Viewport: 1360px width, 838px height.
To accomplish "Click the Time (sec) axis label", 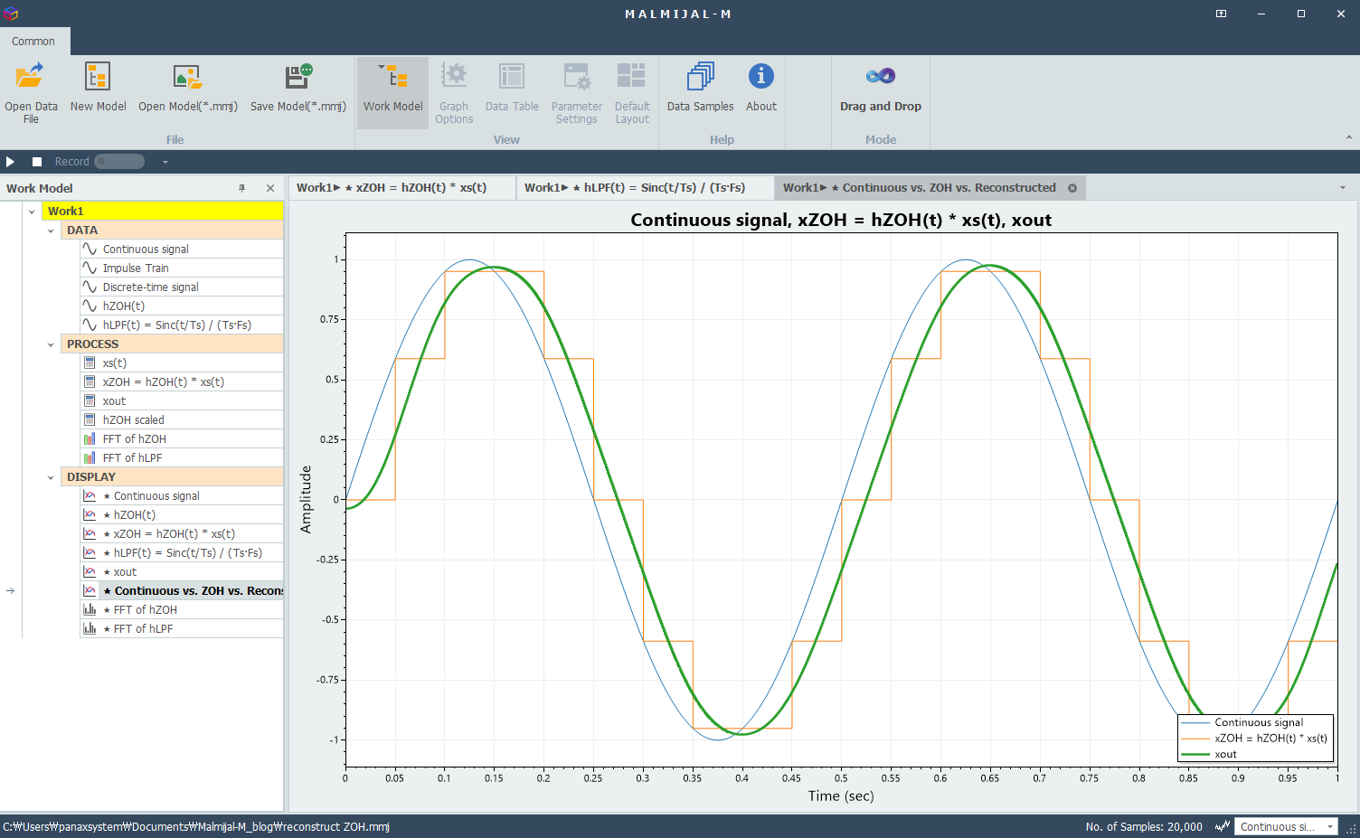I will coord(841,796).
